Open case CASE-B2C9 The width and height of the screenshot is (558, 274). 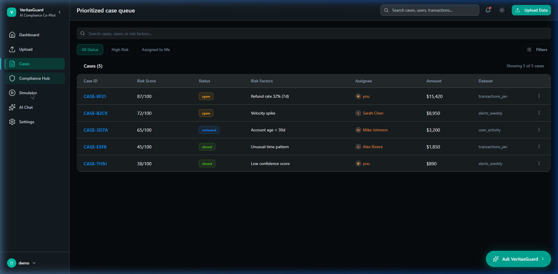pos(95,113)
